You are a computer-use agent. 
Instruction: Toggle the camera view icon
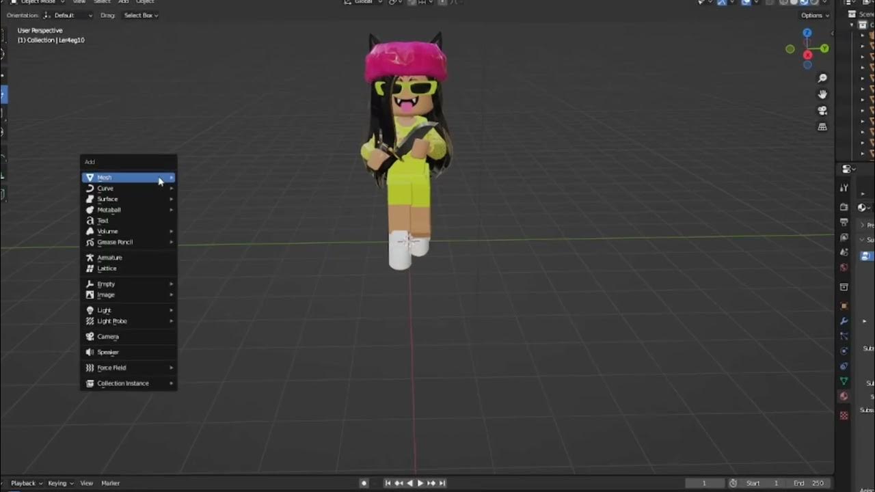[x=822, y=111]
